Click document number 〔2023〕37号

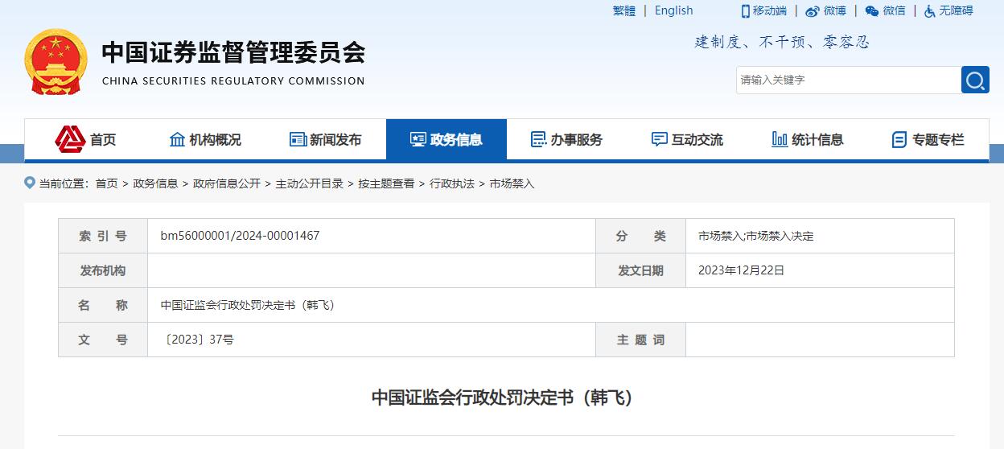click(199, 340)
